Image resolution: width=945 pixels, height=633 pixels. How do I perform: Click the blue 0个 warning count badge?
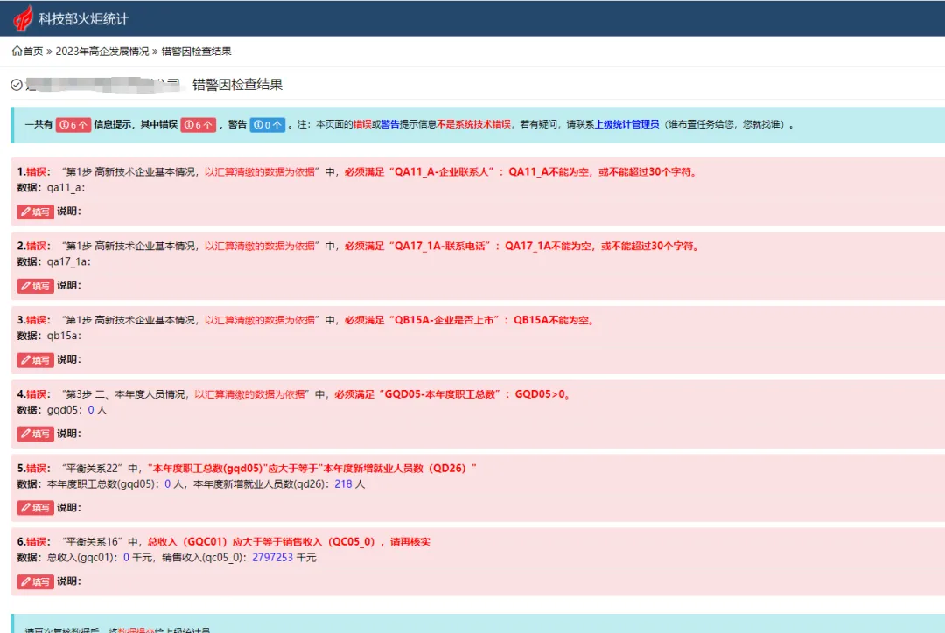pos(268,125)
